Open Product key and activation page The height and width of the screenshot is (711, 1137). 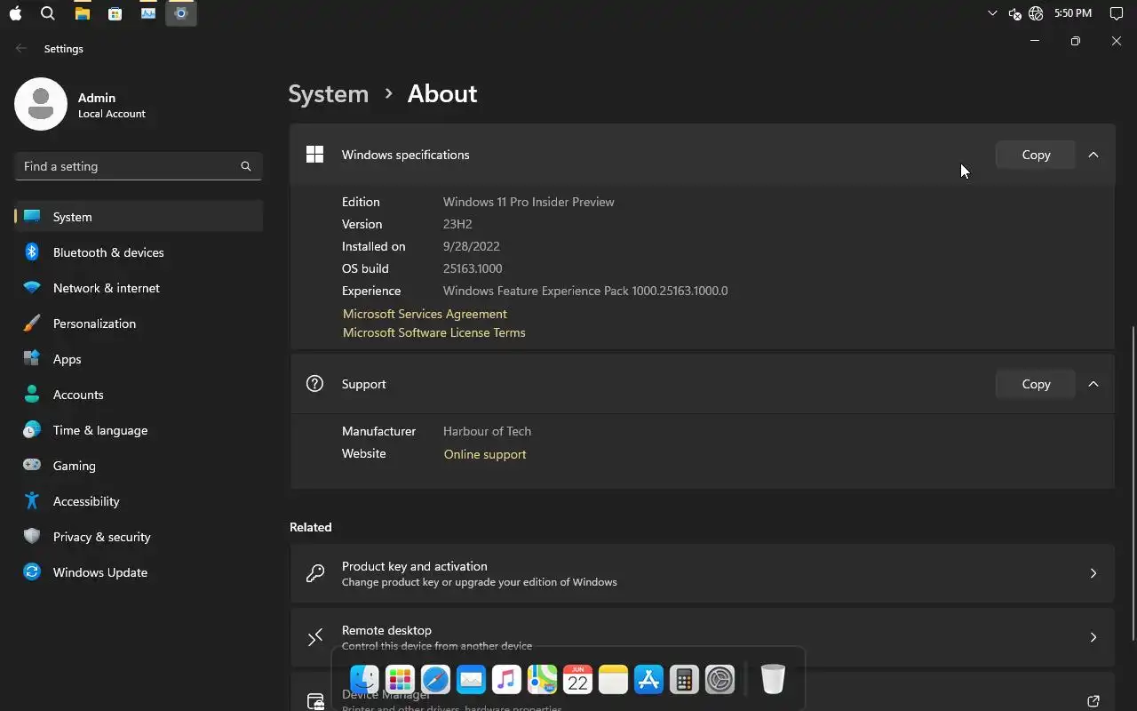[702, 573]
